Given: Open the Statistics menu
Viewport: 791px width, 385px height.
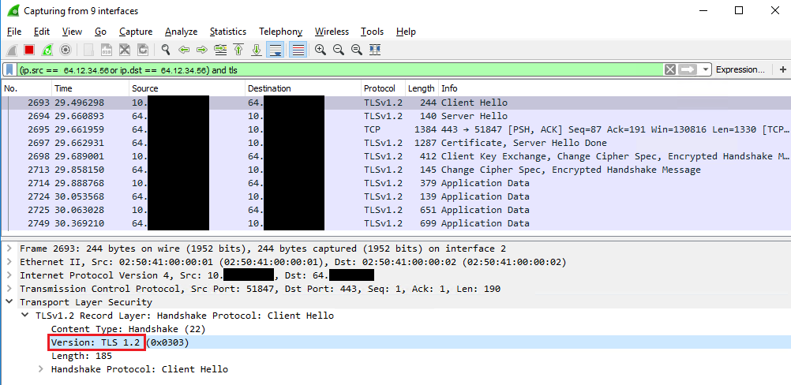Looking at the screenshot, I should 228,32.
